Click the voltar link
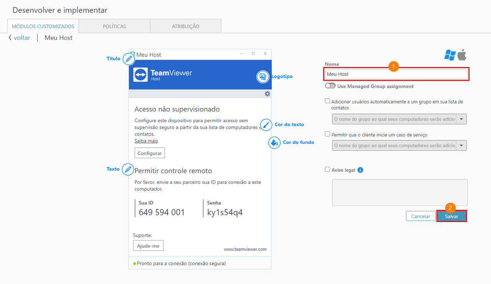The height and width of the screenshot is (284, 491). [x=22, y=38]
